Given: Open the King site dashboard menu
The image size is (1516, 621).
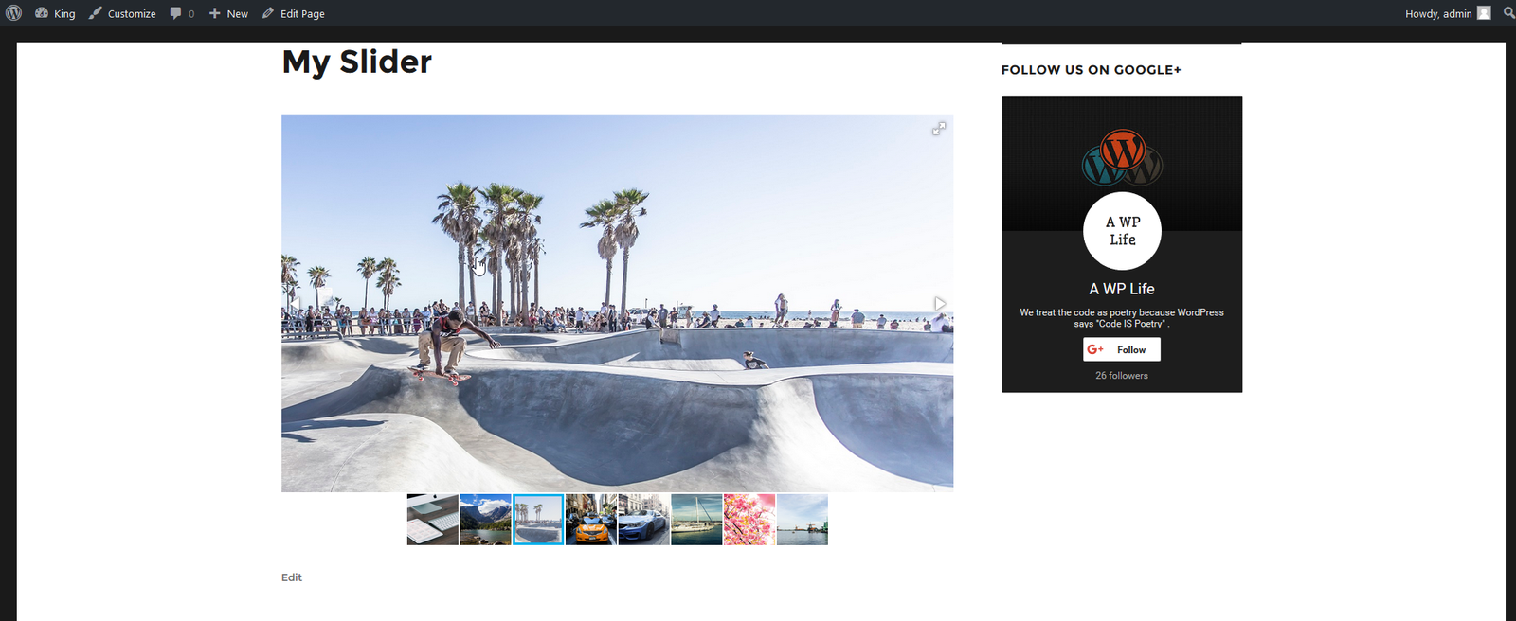Looking at the screenshot, I should (x=55, y=13).
